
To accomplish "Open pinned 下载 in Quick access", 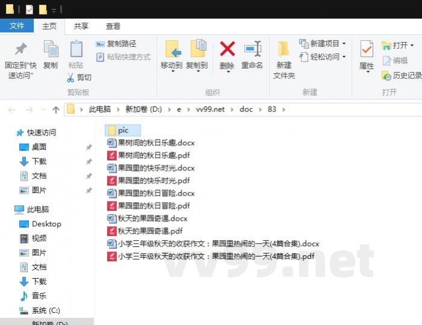I will [33, 161].
